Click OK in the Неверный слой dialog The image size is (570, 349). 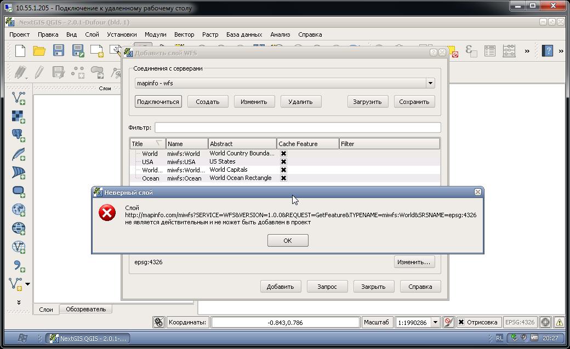click(288, 241)
